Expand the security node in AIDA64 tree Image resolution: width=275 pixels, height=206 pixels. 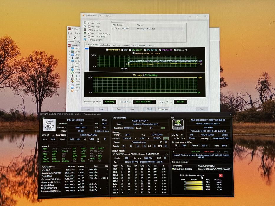[69, 82]
